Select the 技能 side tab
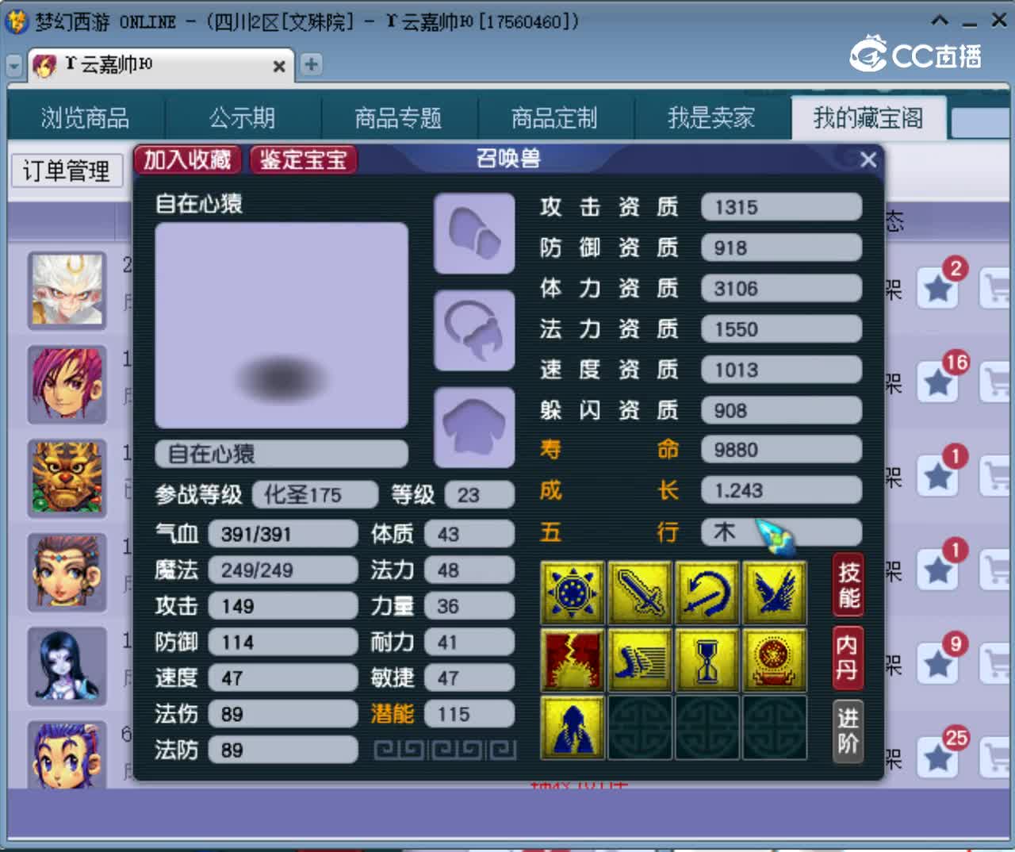This screenshot has height=852, width=1015. [848, 585]
